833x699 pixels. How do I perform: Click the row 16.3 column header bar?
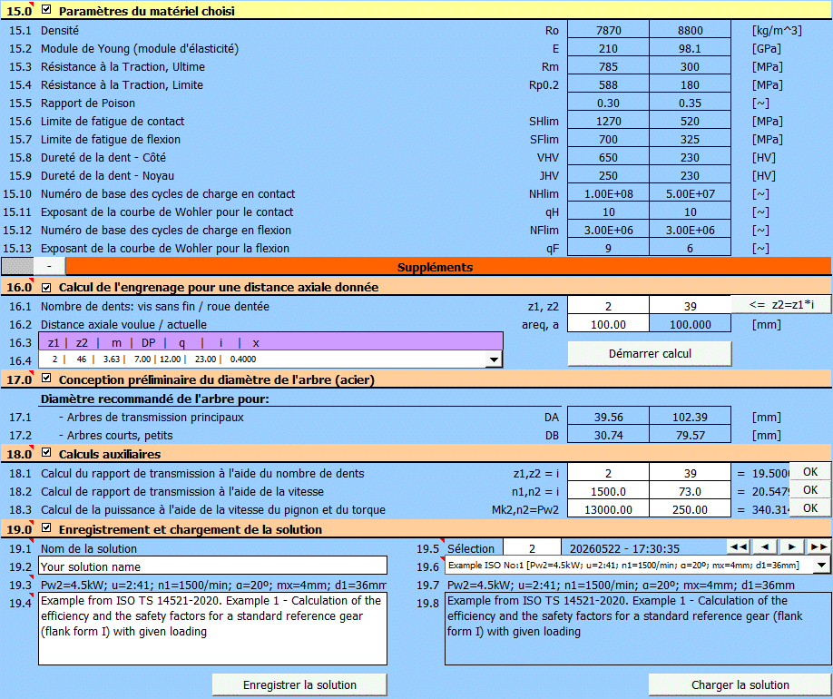coord(270,342)
